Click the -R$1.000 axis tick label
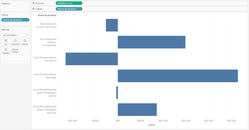 [x=72, y=121]
